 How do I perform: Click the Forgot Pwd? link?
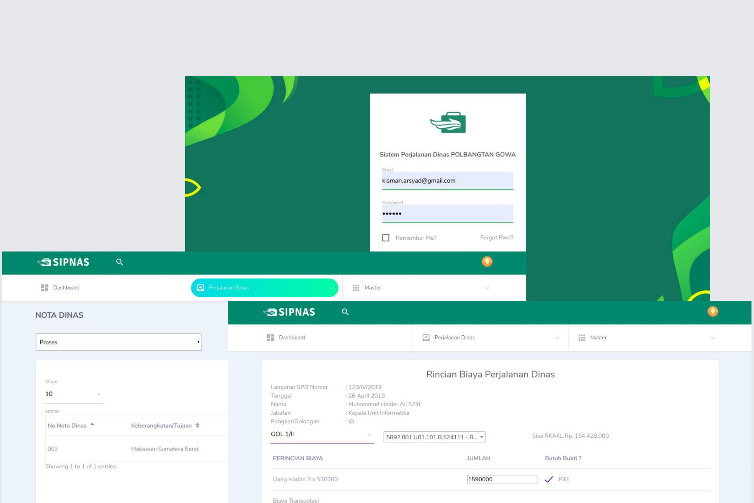pyautogui.click(x=497, y=237)
